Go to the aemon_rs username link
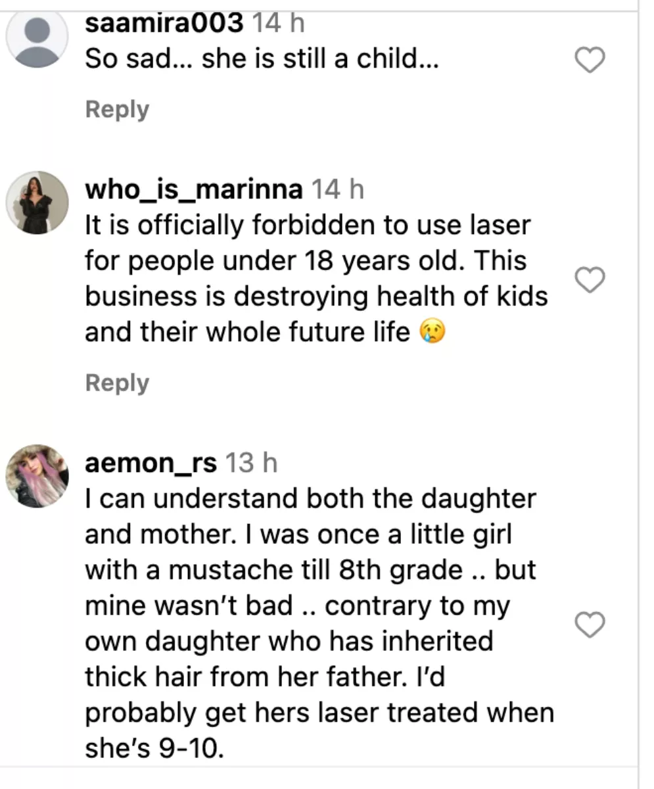Screen dimensions: 654x789 (x=151, y=464)
